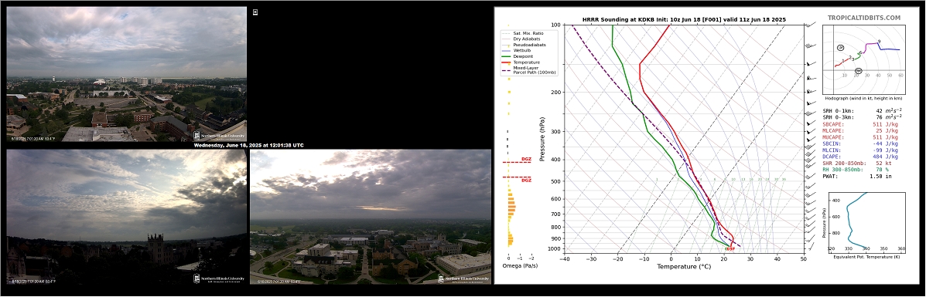
Task: Click the SBCAPE 511 J/kg row
Action: click(861, 124)
